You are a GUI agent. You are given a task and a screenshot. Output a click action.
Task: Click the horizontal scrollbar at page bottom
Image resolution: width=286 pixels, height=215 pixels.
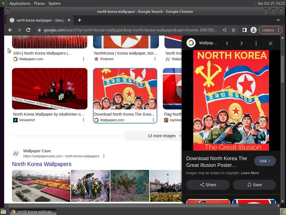click(x=123, y=205)
